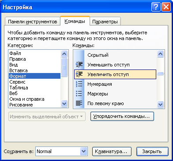This screenshot has width=173, height=161.
Task: Choose the Bullets (Маркеры) icon
Action: 79,94
